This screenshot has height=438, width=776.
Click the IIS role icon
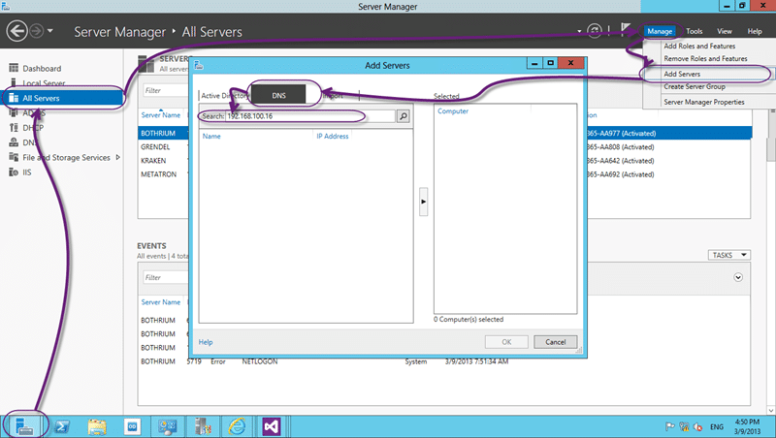[14, 172]
